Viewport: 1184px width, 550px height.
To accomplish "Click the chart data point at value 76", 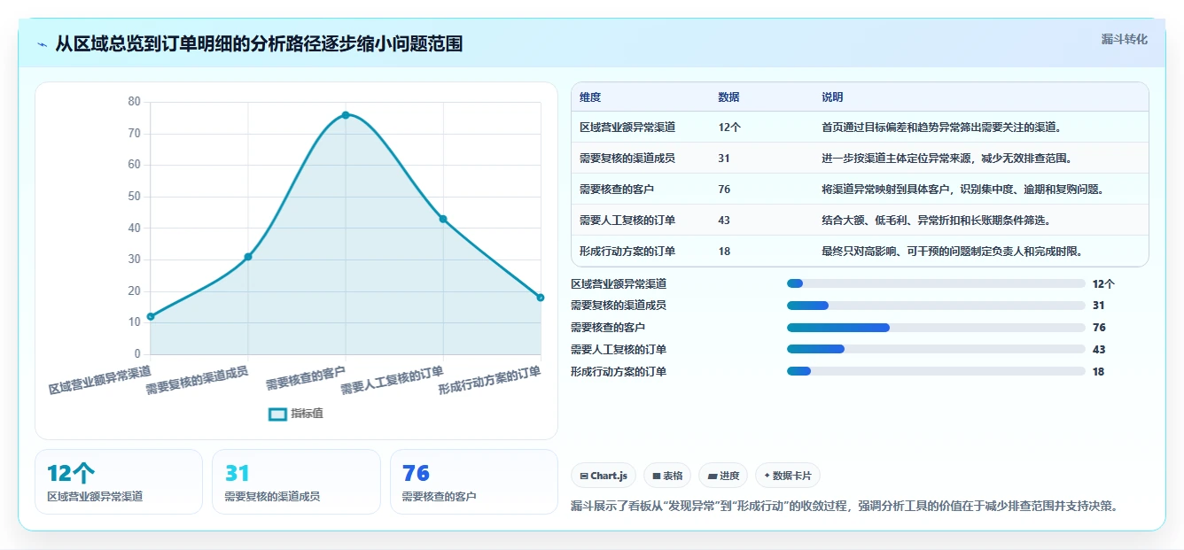I will 346,115.
